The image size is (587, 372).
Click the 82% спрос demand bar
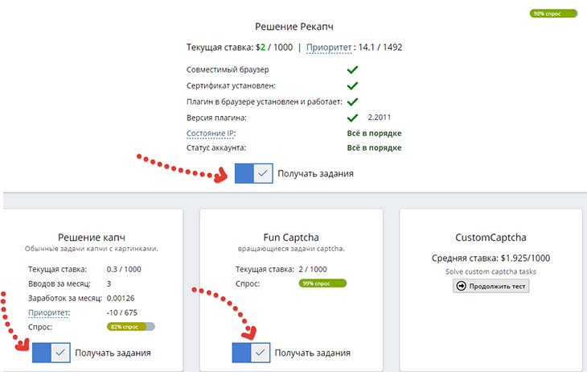pyautogui.click(x=130, y=327)
